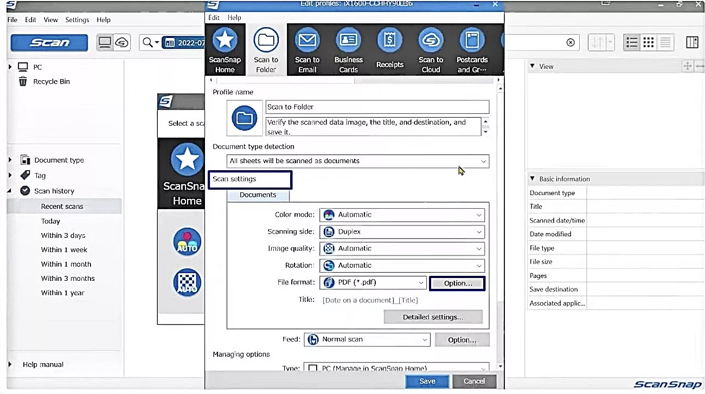Open the Edit menu in the profile dialog

(x=214, y=17)
